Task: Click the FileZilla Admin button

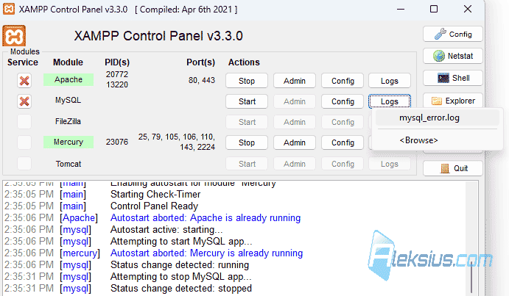Action: pyautogui.click(x=295, y=122)
